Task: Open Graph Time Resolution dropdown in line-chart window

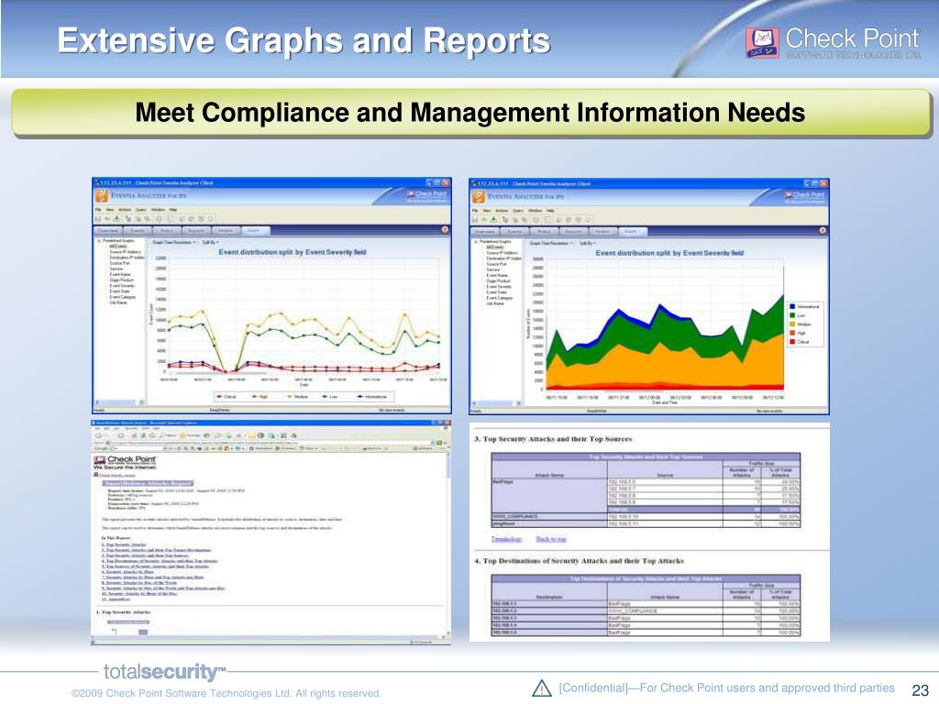Action: pos(173,242)
